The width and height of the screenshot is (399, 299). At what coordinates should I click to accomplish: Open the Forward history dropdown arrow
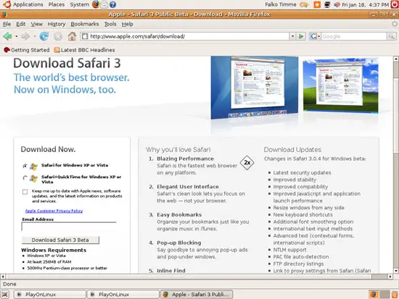pyautogui.click(x=34, y=36)
